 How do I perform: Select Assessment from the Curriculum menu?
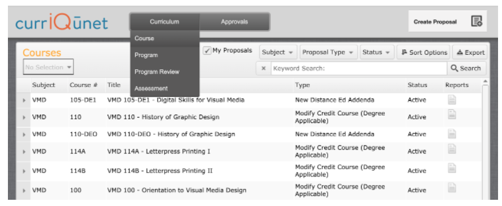tap(165, 88)
